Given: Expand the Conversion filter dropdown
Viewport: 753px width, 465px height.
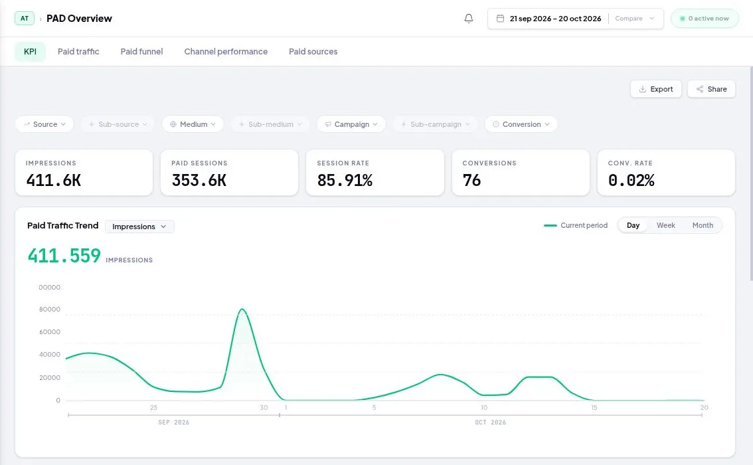Looking at the screenshot, I should (x=521, y=124).
